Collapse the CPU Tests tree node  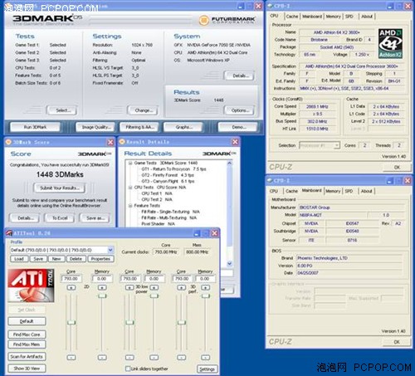pos(130,188)
